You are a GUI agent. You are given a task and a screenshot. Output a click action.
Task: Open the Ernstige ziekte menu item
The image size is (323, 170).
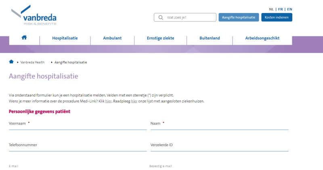point(160,38)
